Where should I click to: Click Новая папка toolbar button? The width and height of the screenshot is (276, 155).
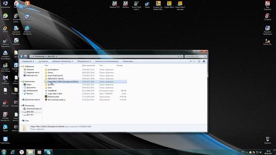[x=128, y=61]
